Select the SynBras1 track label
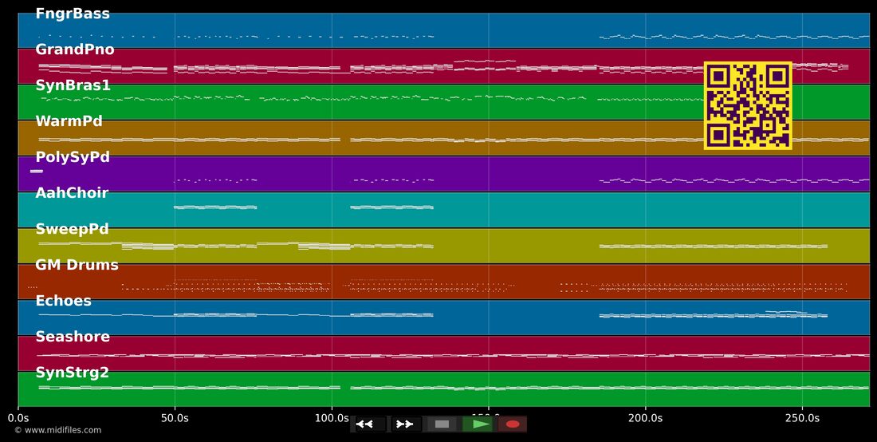The width and height of the screenshot is (877, 442). coord(73,85)
